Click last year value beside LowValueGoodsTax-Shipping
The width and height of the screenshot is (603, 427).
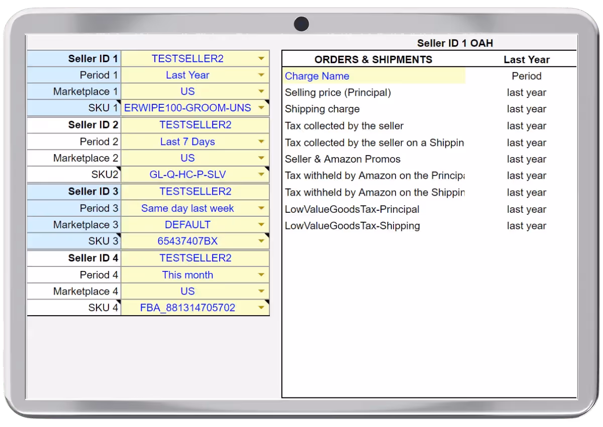coord(527,226)
